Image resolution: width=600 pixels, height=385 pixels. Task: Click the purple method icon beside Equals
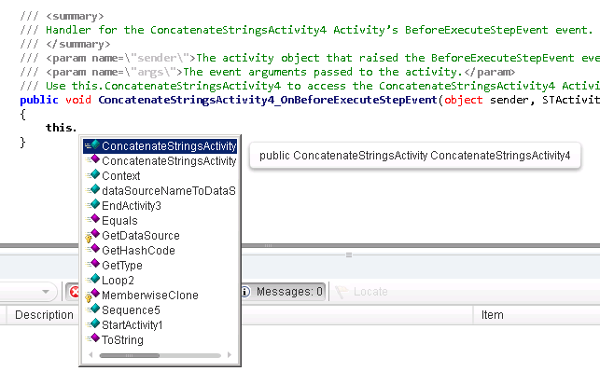(x=92, y=220)
